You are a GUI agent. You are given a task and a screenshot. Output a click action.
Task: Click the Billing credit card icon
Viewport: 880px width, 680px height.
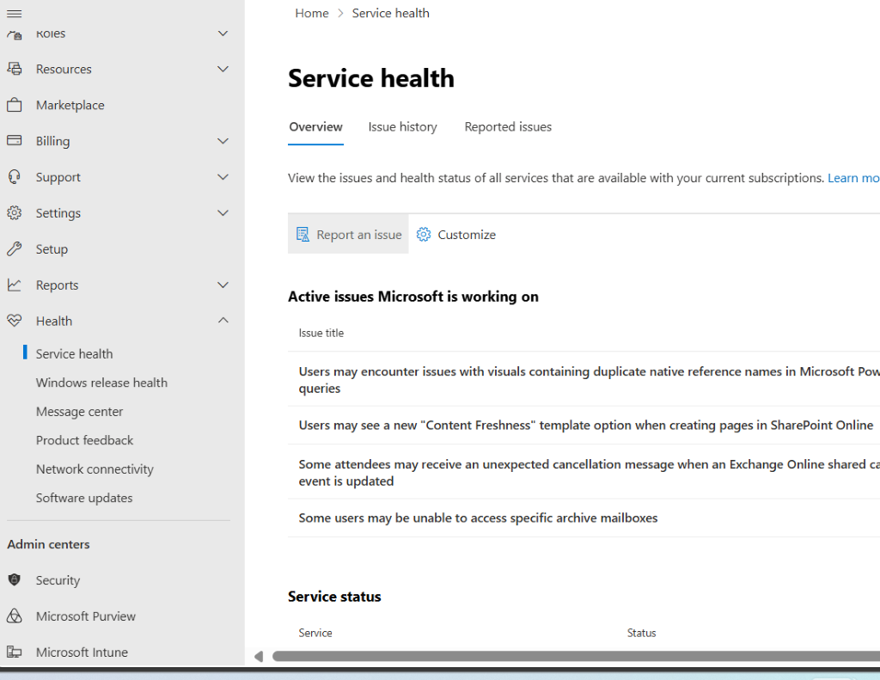click(x=14, y=140)
